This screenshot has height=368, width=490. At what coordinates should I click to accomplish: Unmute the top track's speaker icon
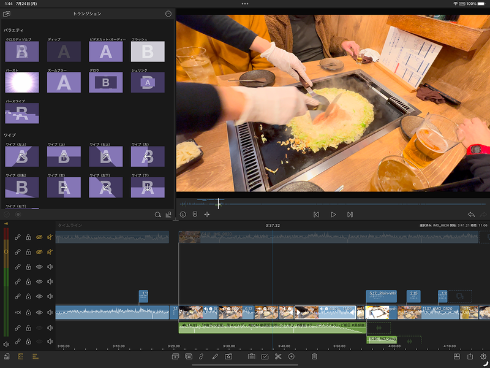(x=50, y=237)
